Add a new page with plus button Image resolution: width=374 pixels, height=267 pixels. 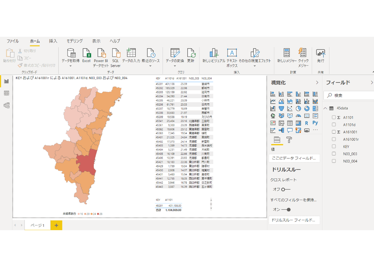56,225
